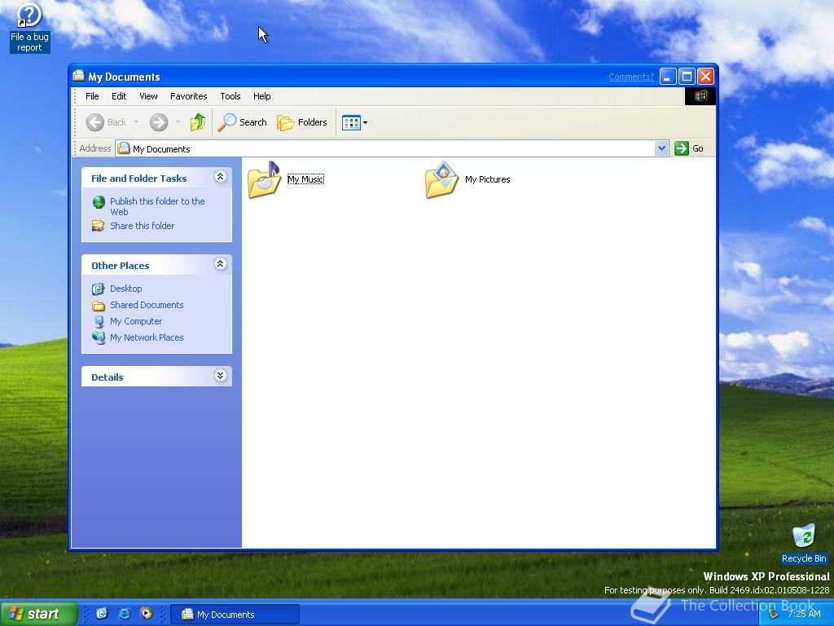The width and height of the screenshot is (834, 626).
Task: Click the Share folder icon
Action: (99, 226)
